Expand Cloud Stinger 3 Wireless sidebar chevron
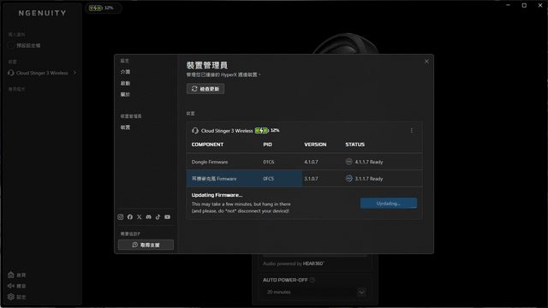Screen dimensions: 548x308 pos(74,73)
